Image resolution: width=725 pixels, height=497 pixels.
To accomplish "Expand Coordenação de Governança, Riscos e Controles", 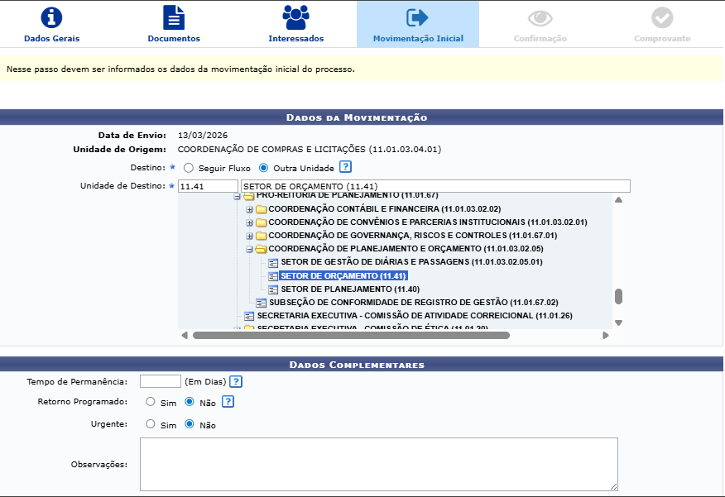I will [x=249, y=236].
